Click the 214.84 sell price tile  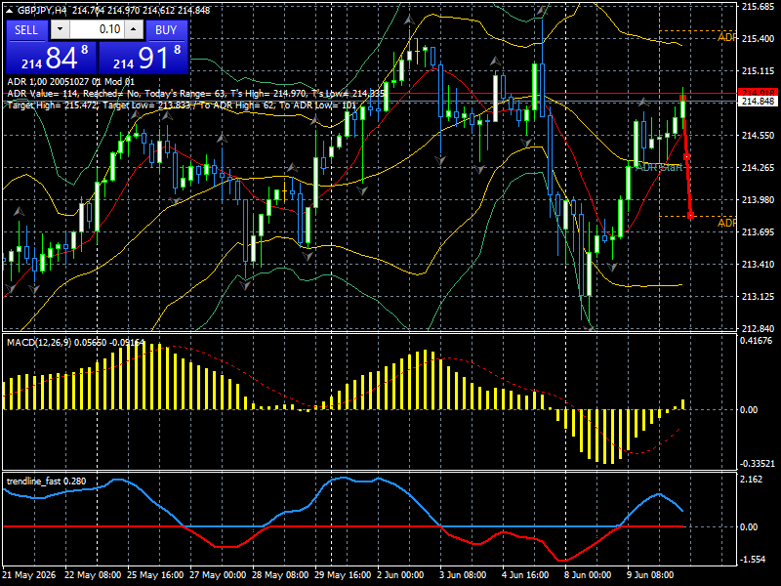click(52, 58)
